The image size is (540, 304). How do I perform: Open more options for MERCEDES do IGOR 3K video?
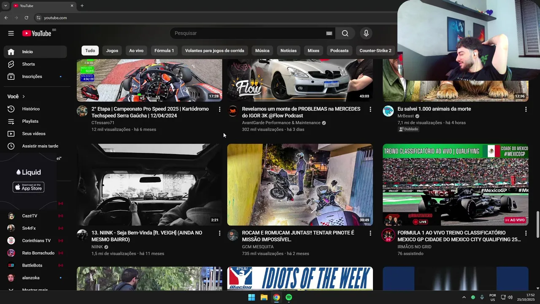[x=370, y=109]
